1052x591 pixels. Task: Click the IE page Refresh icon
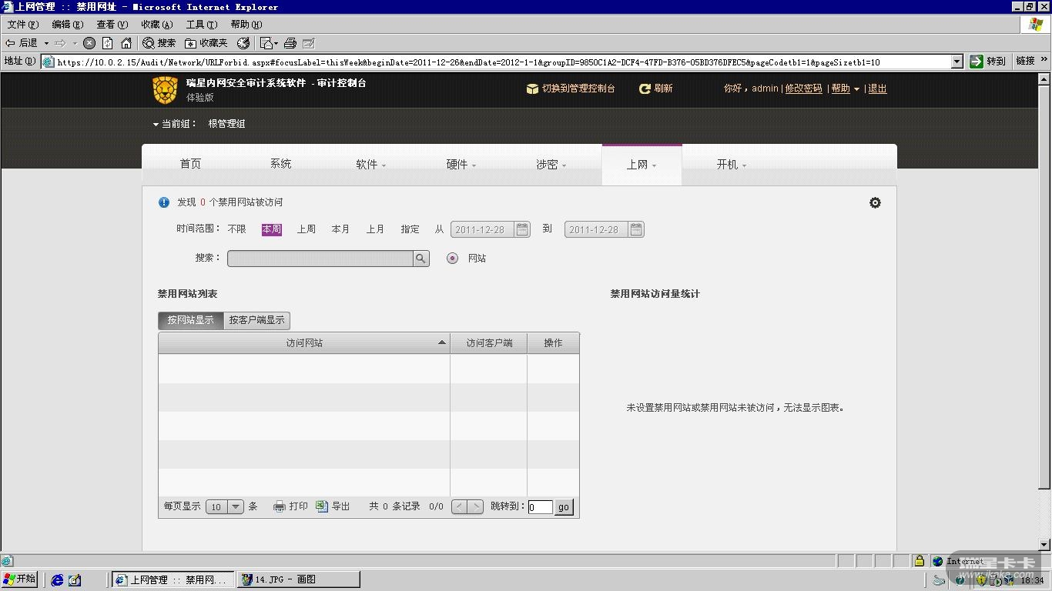[108, 43]
